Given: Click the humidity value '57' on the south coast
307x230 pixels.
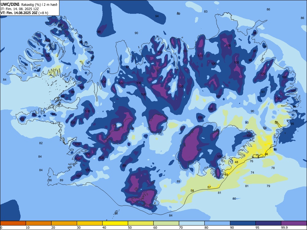Looking at the screenshot, I should tap(209, 187).
